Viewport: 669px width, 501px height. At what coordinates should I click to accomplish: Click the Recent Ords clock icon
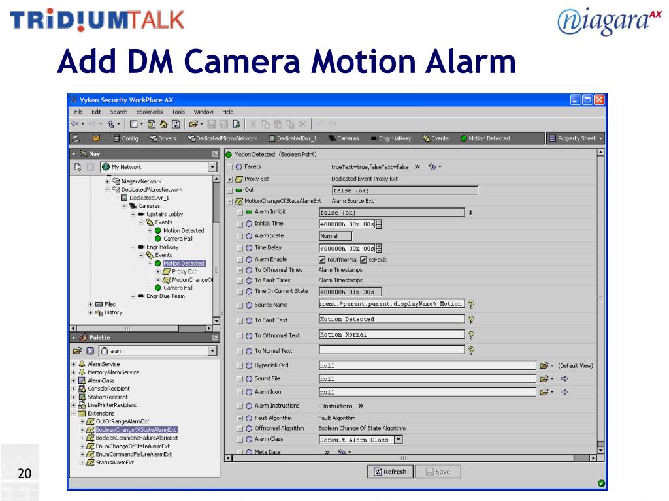(152, 124)
